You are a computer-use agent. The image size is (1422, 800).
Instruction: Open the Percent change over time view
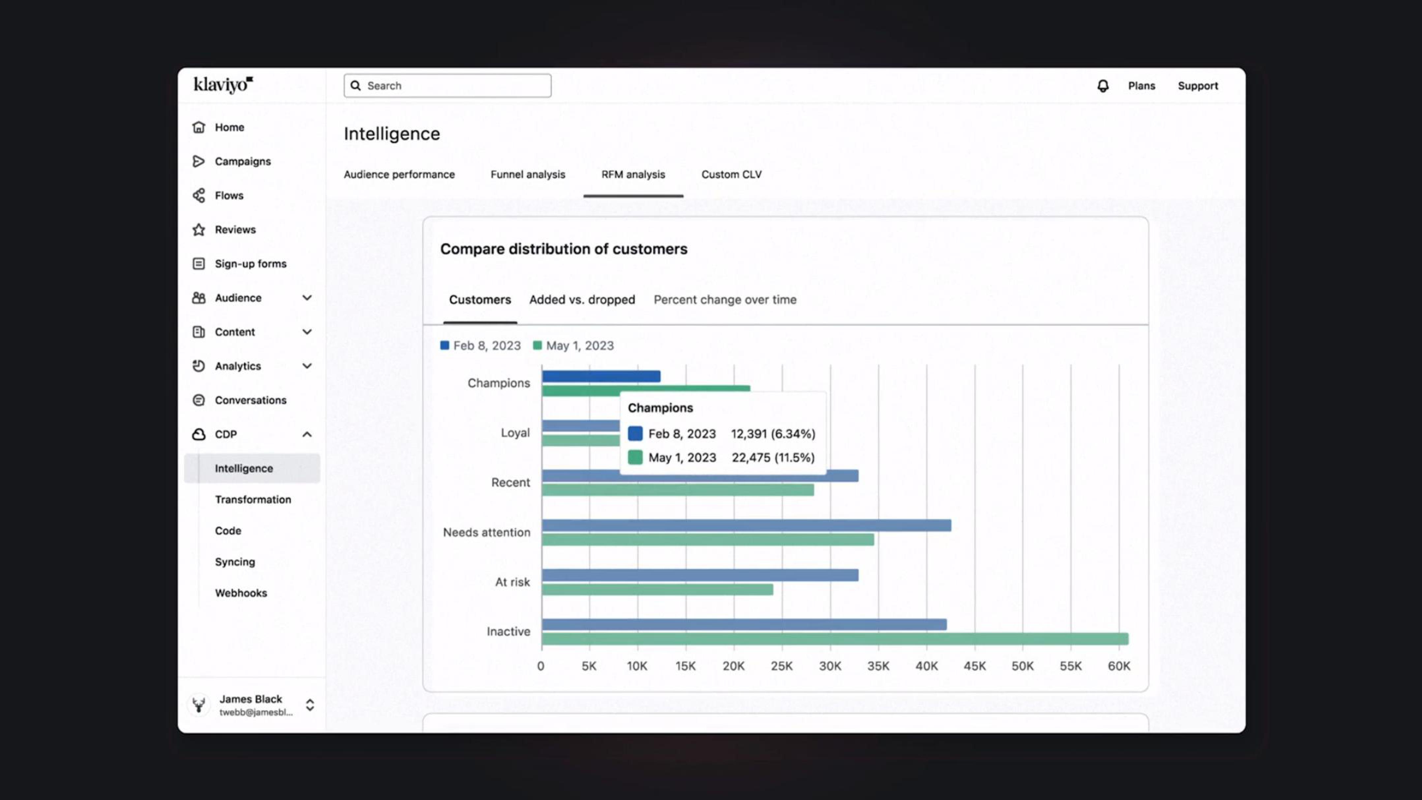coord(725,299)
